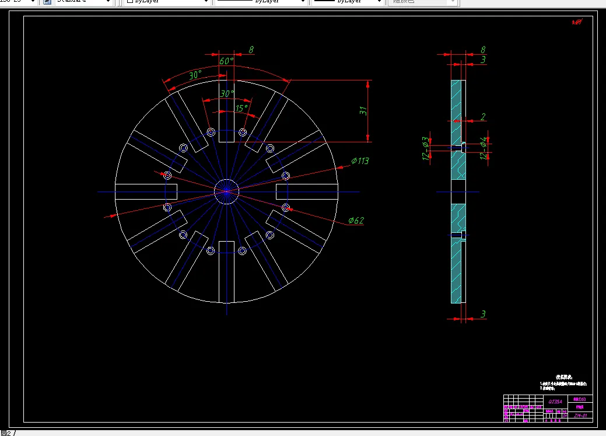Screen dimensions: 606x436
Task: Select the "30°" text directly above "15°"
Action: click(x=227, y=93)
